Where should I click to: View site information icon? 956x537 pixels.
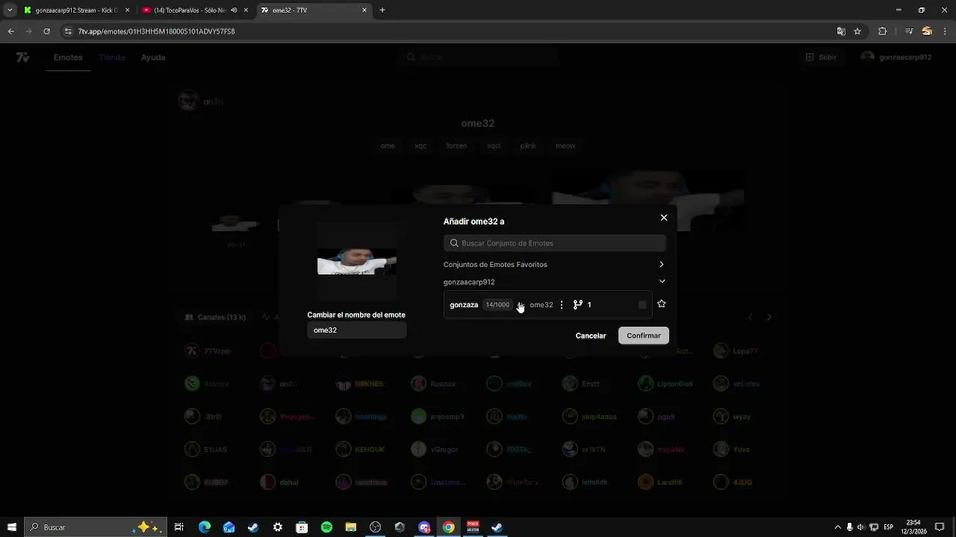(x=68, y=31)
